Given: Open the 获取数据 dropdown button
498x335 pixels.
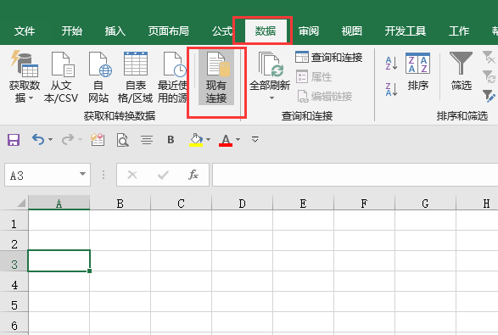Looking at the screenshot, I should click(25, 76).
